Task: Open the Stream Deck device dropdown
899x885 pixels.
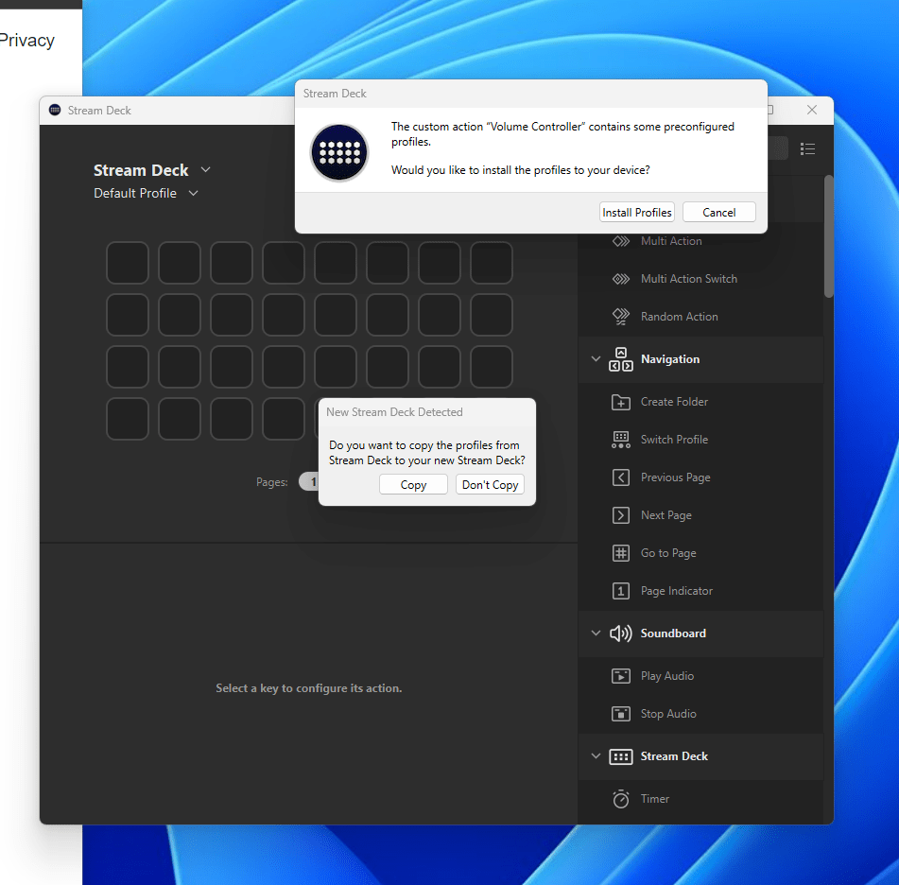Action: coord(206,170)
